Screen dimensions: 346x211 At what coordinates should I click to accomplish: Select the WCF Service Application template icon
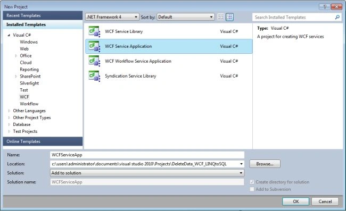coord(94,46)
